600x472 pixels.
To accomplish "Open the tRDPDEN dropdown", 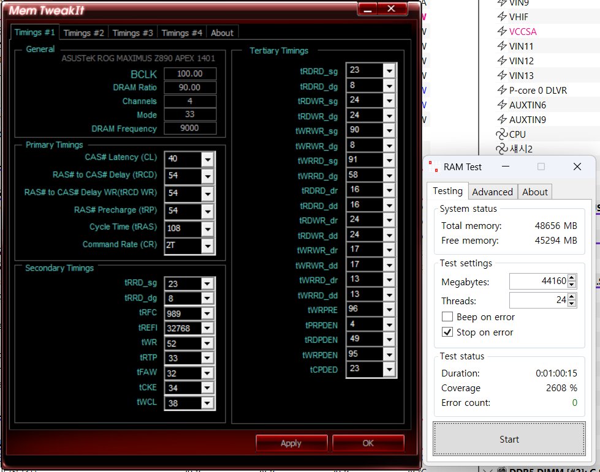I will (389, 339).
